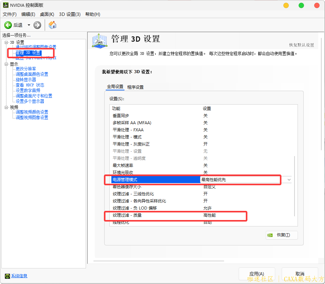
Task: Open the 3D 设置(3) menu
Action: pos(70,14)
